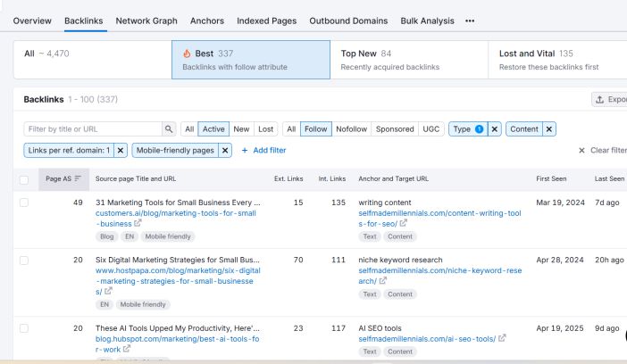
Task: Click the 'niche keyword research' anchor text
Action: (400, 260)
